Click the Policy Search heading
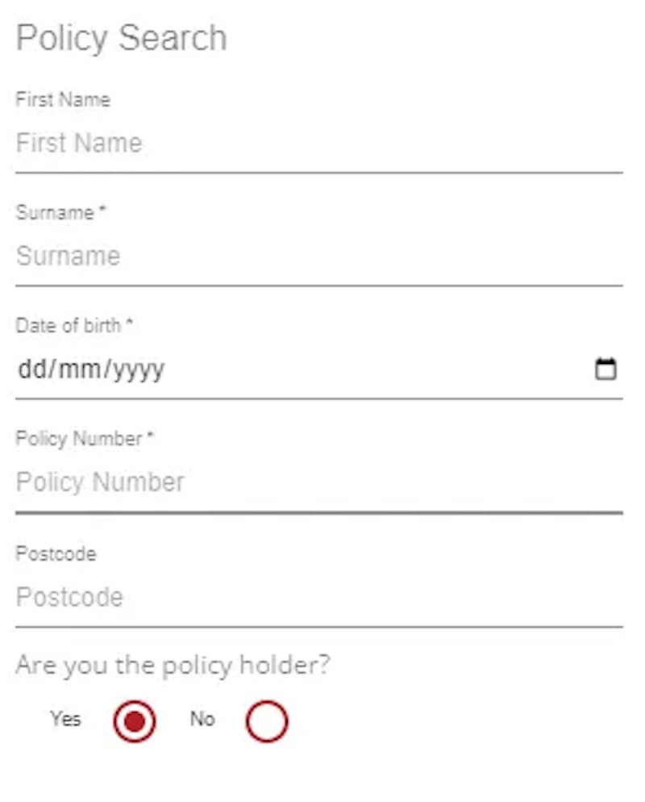The height and width of the screenshot is (802, 645). click(121, 39)
